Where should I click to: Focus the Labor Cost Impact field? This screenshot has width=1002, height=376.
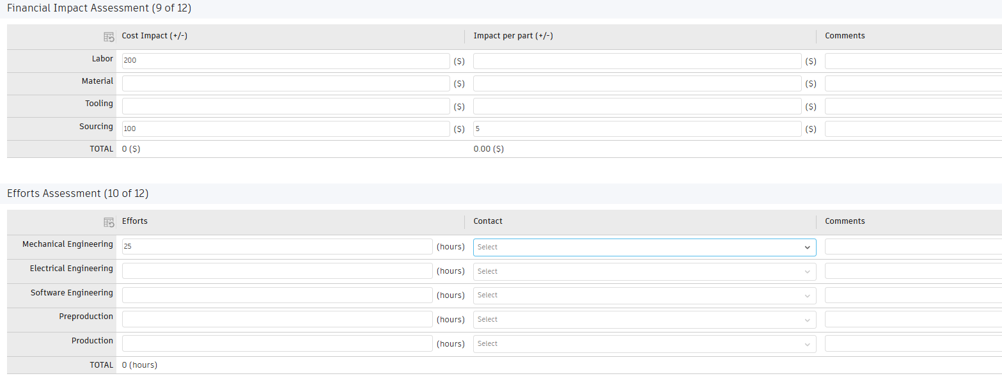(286, 61)
